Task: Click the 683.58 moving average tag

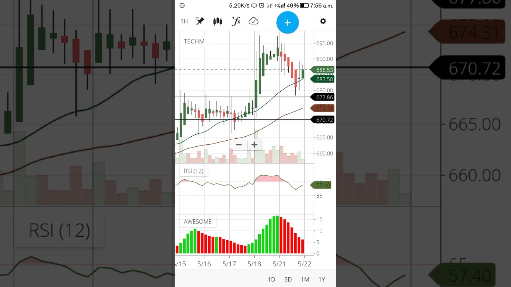Action: tap(323, 79)
